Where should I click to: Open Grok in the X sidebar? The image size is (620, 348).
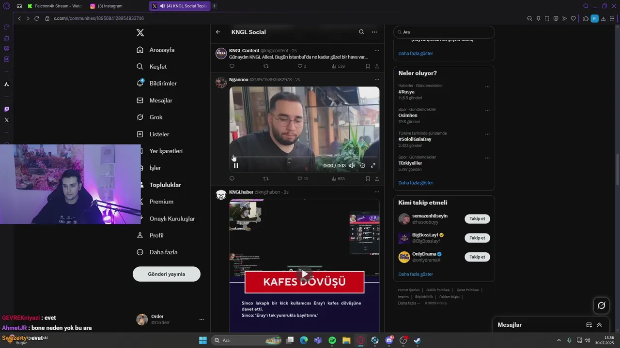tap(150, 117)
